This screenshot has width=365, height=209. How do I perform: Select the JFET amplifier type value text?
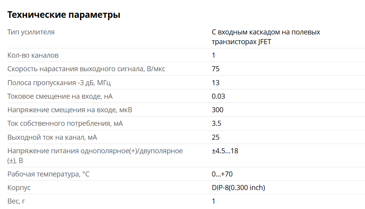tap(266, 37)
